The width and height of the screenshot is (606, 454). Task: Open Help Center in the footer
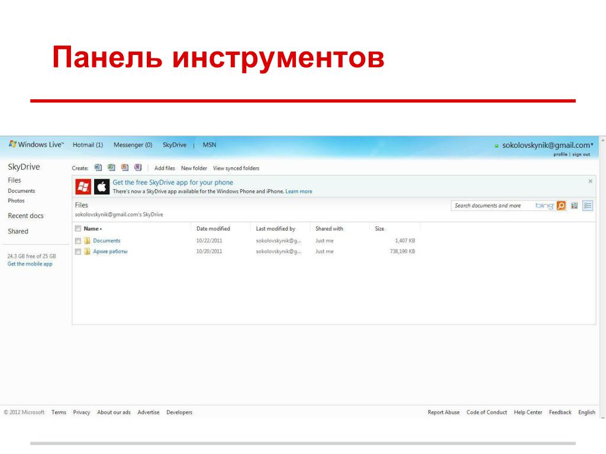528,412
